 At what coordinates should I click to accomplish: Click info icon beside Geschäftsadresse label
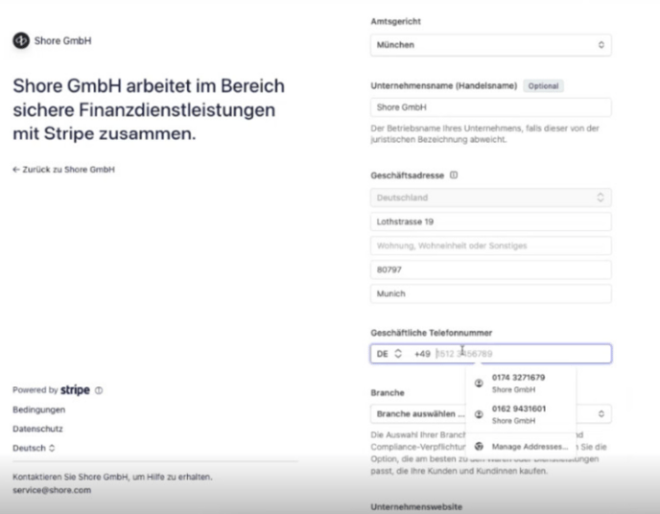click(452, 175)
